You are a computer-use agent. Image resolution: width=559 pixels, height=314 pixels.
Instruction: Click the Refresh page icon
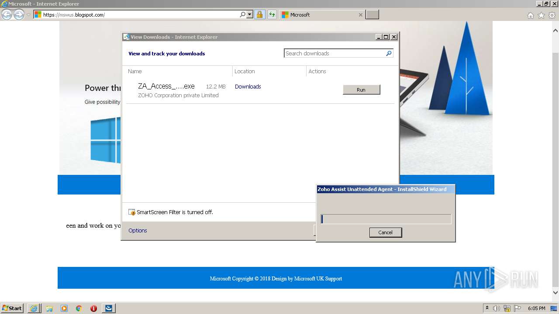(x=272, y=15)
